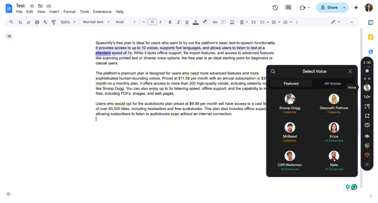The width and height of the screenshot is (378, 203).
Task: Open Google Calendar side panel
Action: [x=371, y=22]
